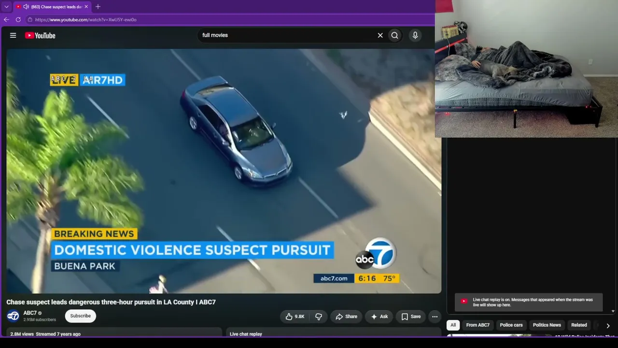
Task: Select the "From ABC7" filter chip
Action: pos(478,325)
